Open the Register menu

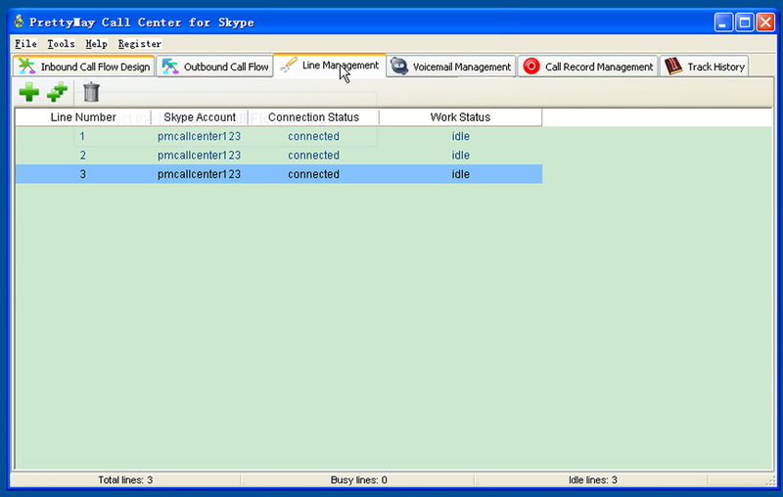point(140,44)
